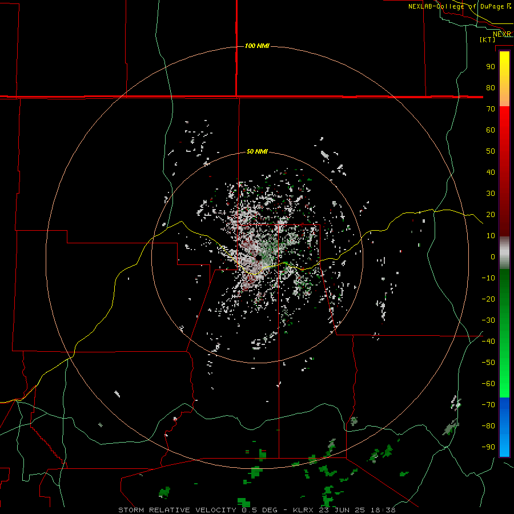Image resolution: width=514 pixels, height=514 pixels.
Task: Click the 20 value on velocity scale
Action: 491,214
